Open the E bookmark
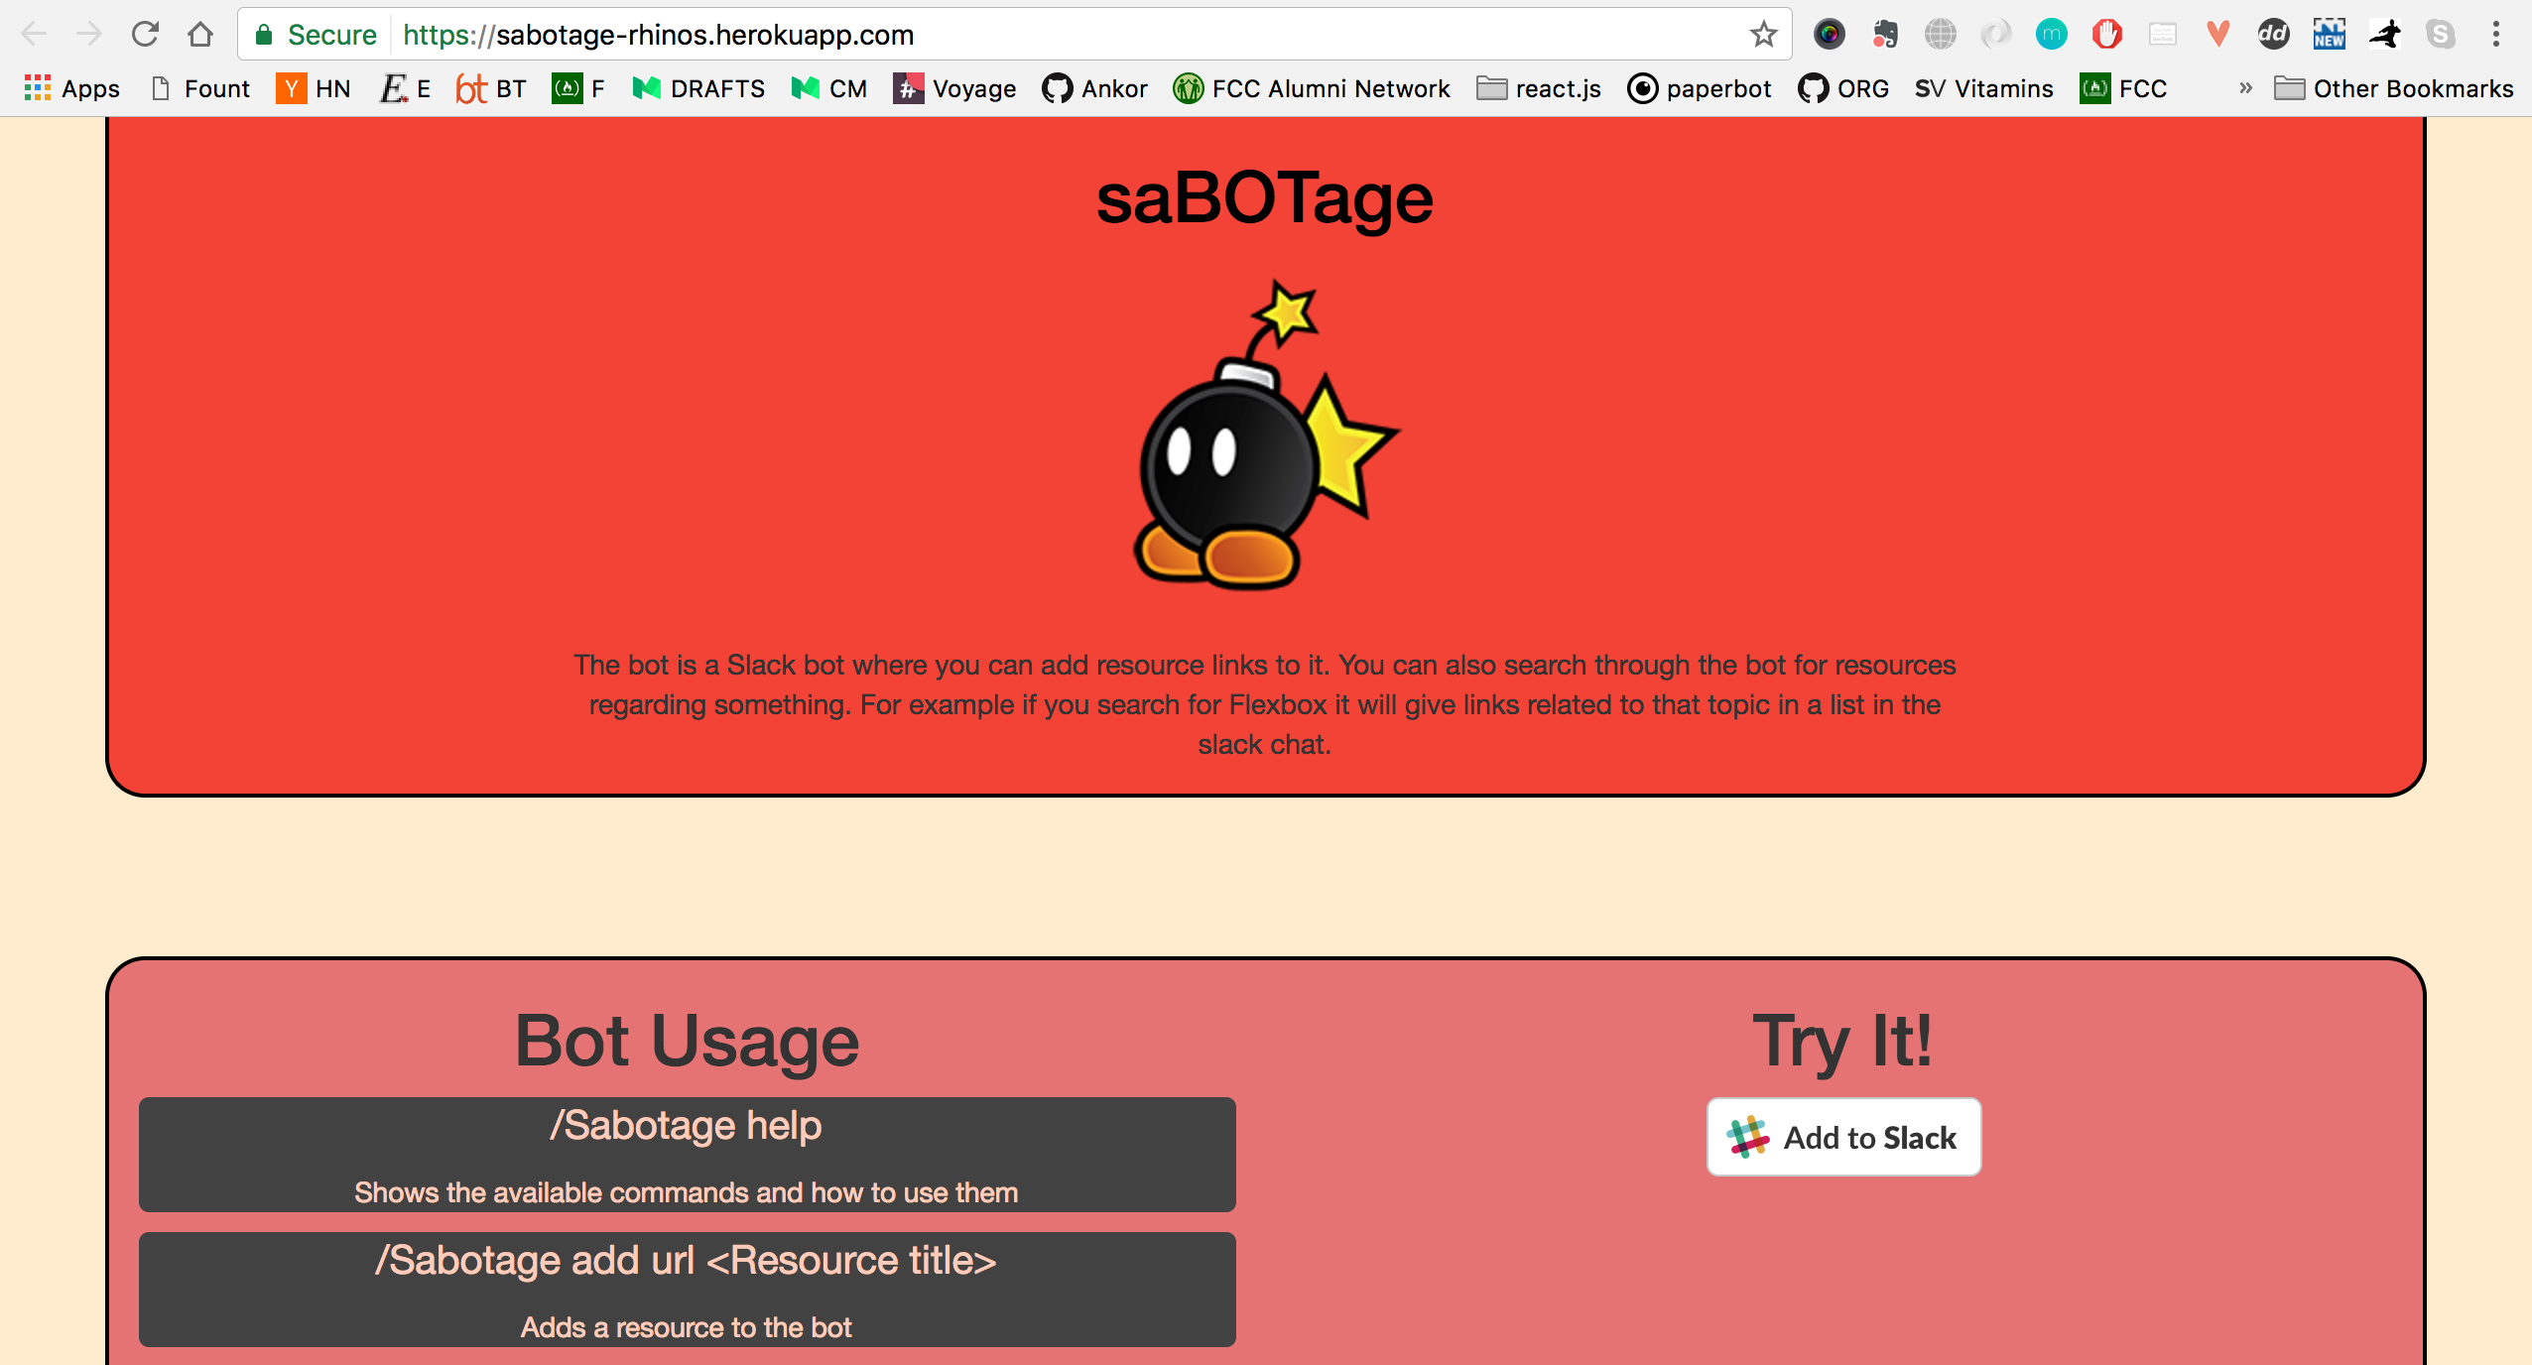This screenshot has height=1365, width=2532. [405, 88]
